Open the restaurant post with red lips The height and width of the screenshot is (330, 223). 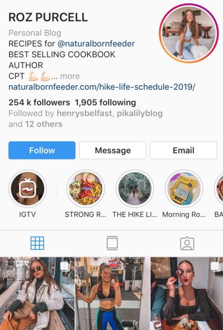(187, 293)
